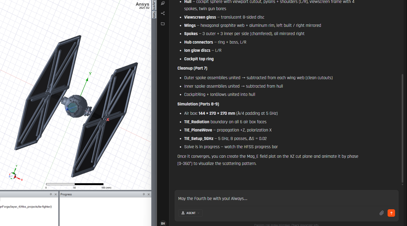Click the 100 (mm) scale bar label

[x=106, y=188]
